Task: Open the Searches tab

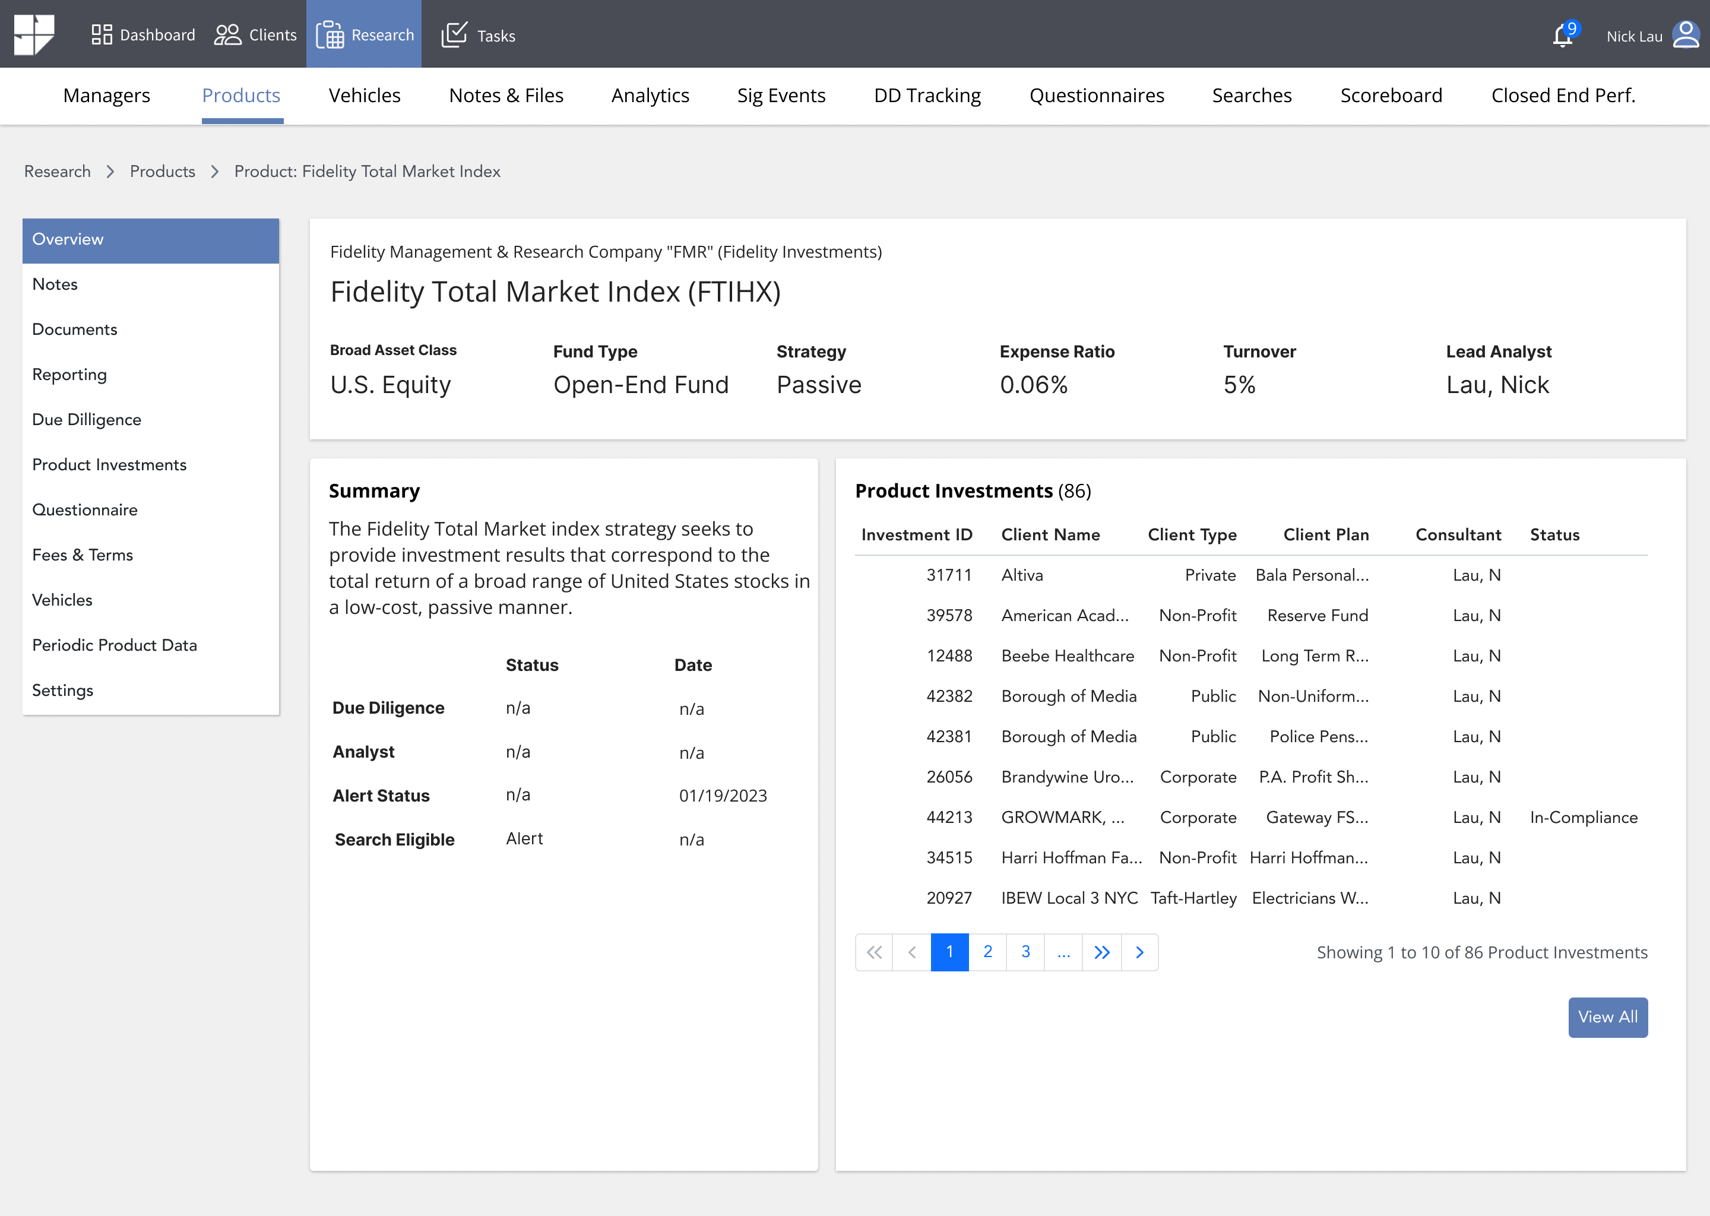Action: point(1252,95)
